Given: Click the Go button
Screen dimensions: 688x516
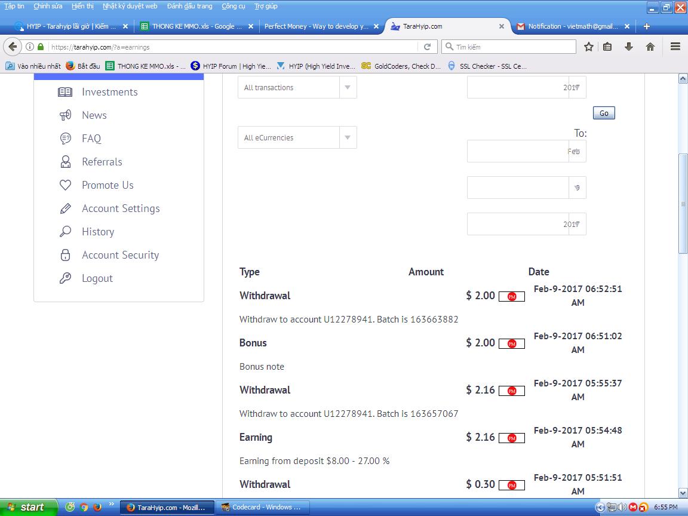Looking at the screenshot, I should pyautogui.click(x=604, y=113).
